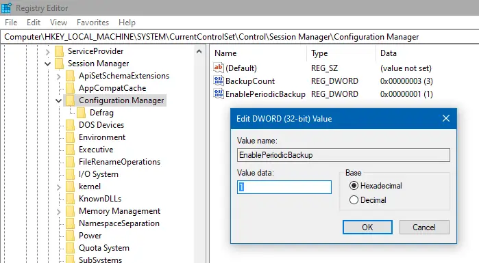Click the Executive folder icon
The height and width of the screenshot is (263, 479).
[71, 150]
